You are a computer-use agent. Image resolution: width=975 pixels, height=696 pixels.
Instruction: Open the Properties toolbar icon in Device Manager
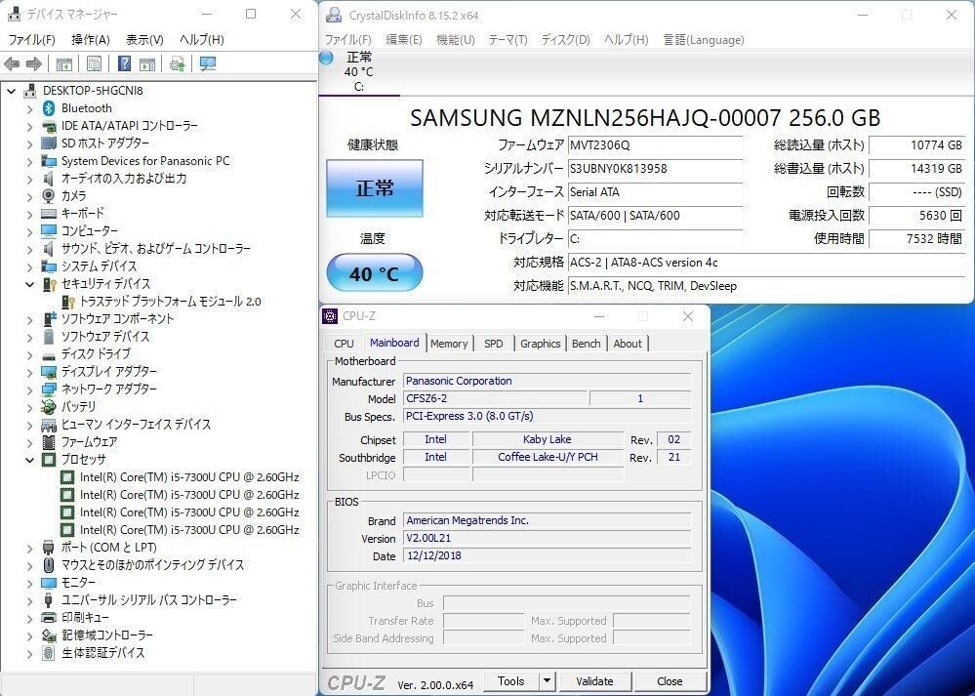(x=94, y=63)
